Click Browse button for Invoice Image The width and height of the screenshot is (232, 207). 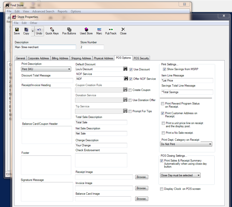[142, 188]
